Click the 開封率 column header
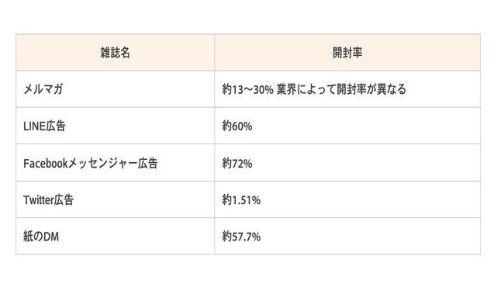This screenshot has width=504, height=284. pyautogui.click(x=347, y=53)
